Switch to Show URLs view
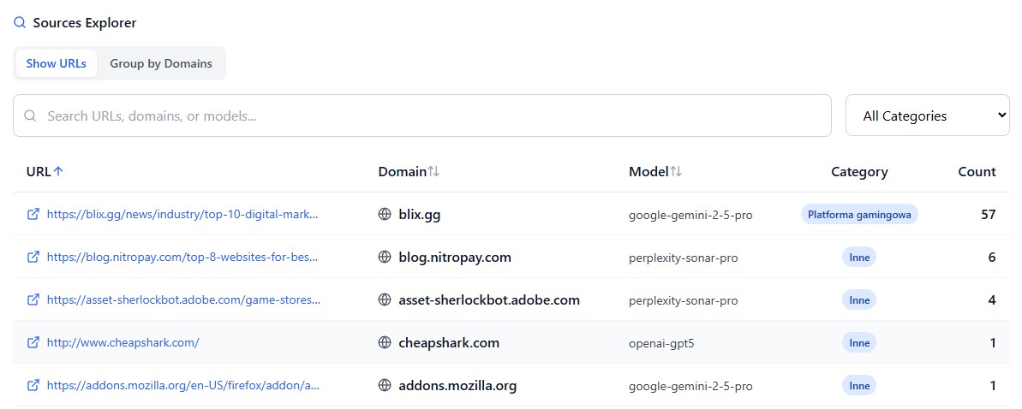Viewport: 1022px width, 409px height. pyautogui.click(x=57, y=63)
